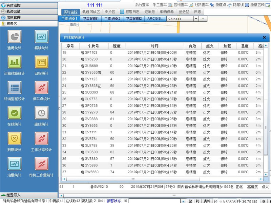Sort by the 车牌号 column header
271x203 pixels.
coord(93,46)
